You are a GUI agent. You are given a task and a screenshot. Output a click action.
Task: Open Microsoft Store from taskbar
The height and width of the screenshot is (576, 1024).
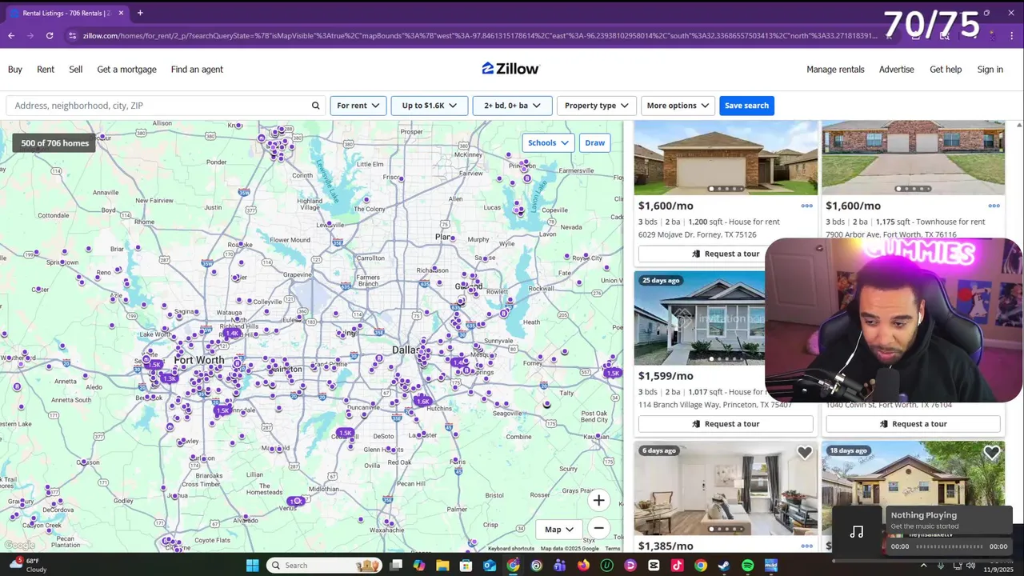coord(466,566)
